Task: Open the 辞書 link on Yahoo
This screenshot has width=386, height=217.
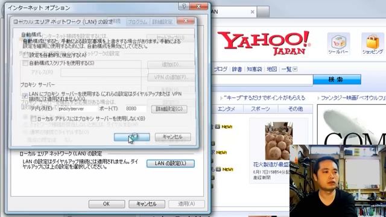Action: click(x=237, y=69)
